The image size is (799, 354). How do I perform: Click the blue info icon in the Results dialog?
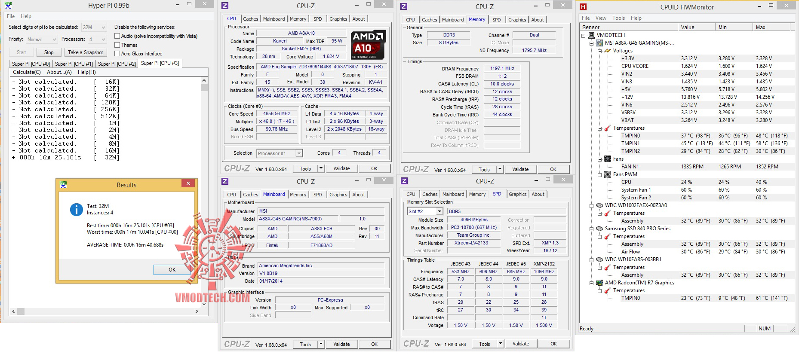[x=76, y=209]
